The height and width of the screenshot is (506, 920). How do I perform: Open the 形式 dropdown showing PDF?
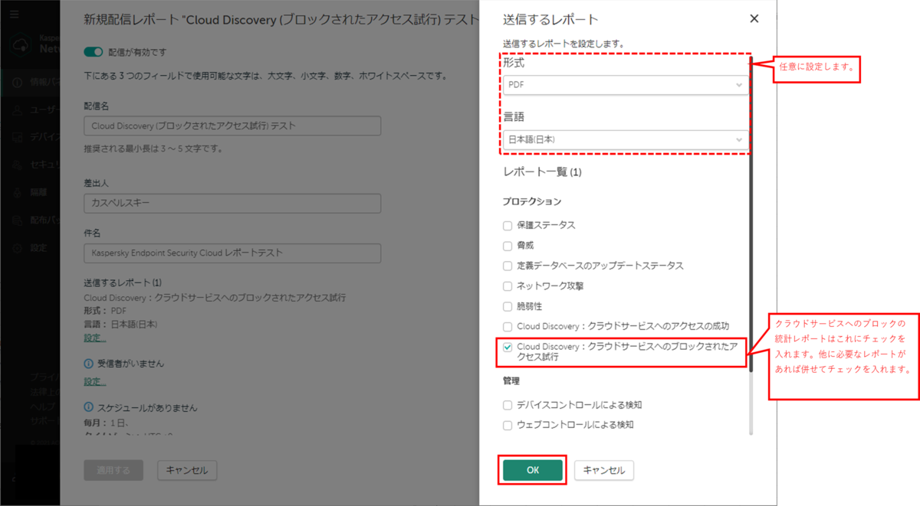tap(625, 85)
